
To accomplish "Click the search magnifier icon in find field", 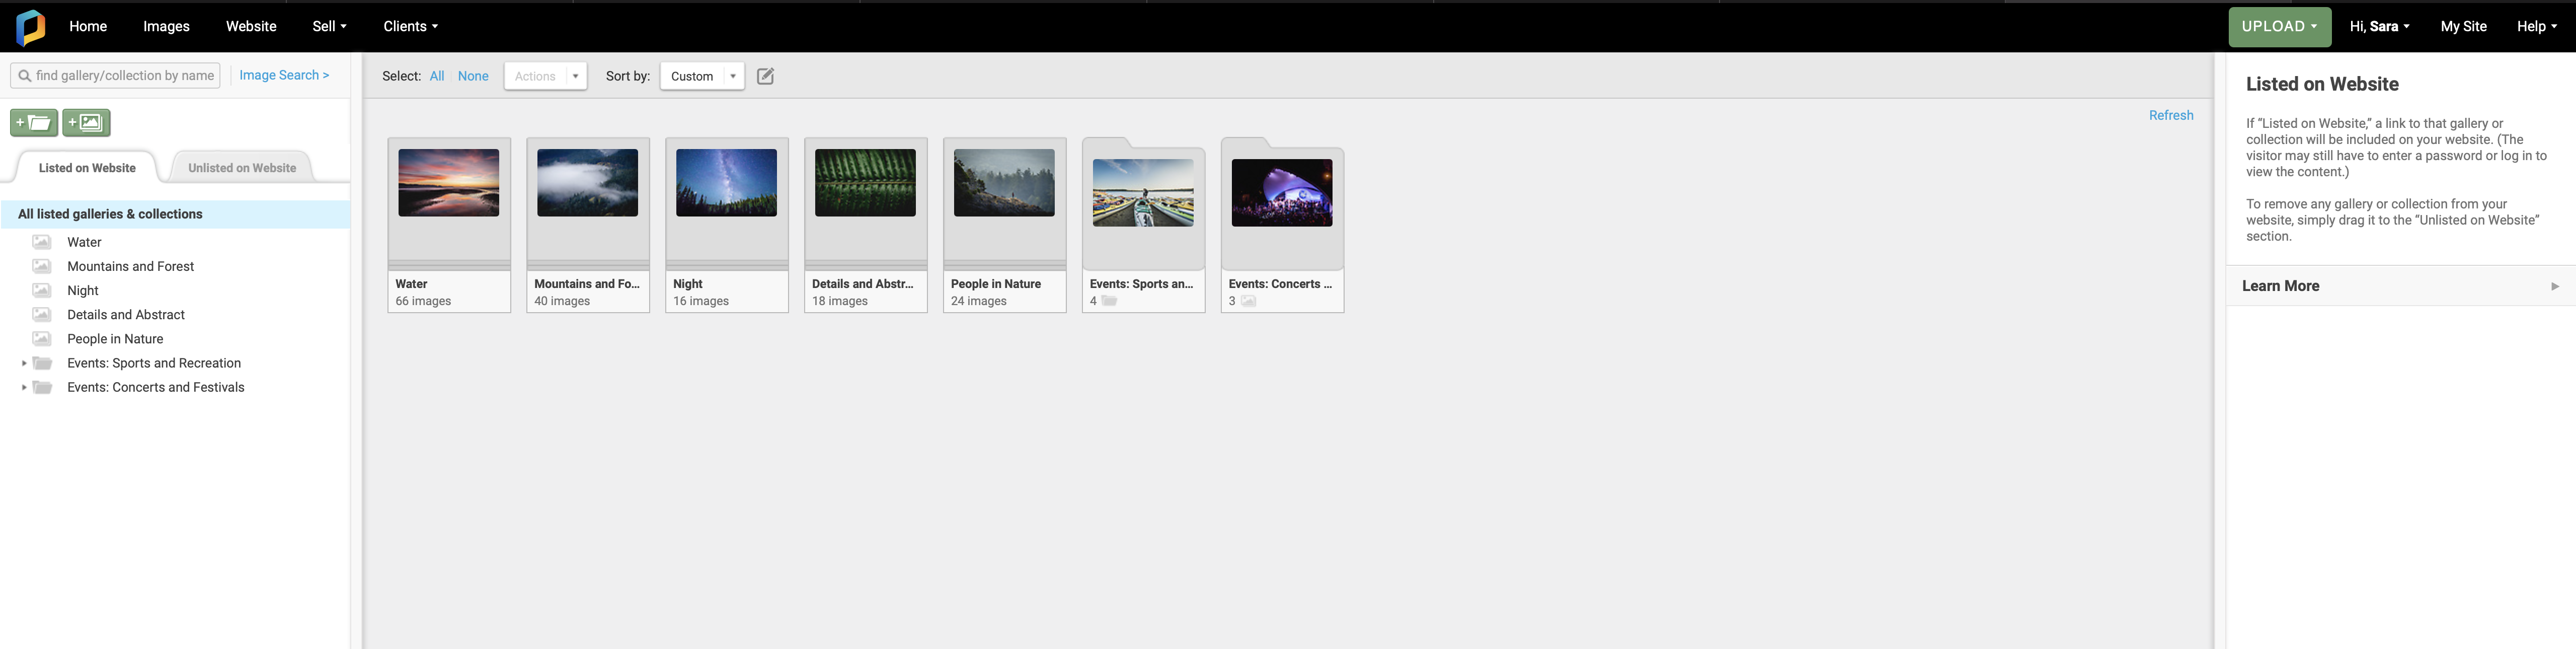I will point(25,76).
